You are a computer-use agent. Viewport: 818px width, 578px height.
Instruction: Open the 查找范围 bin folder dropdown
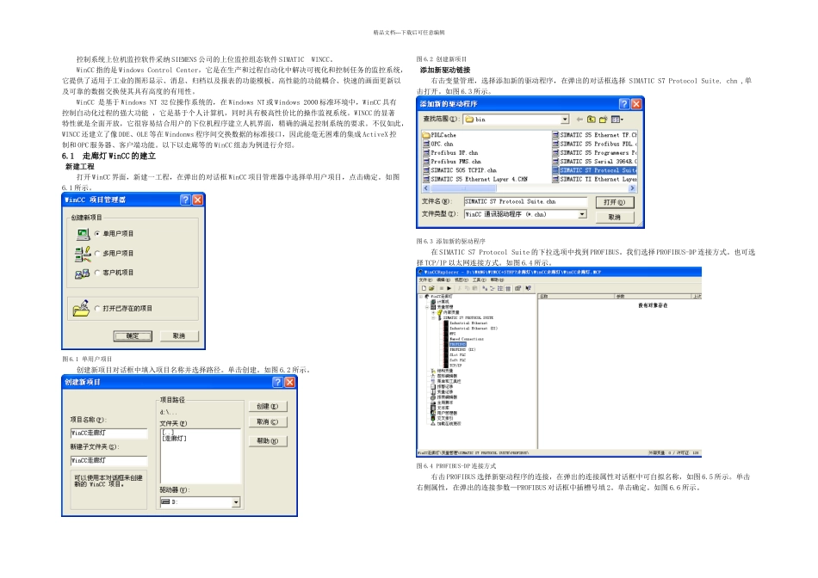[565, 120]
